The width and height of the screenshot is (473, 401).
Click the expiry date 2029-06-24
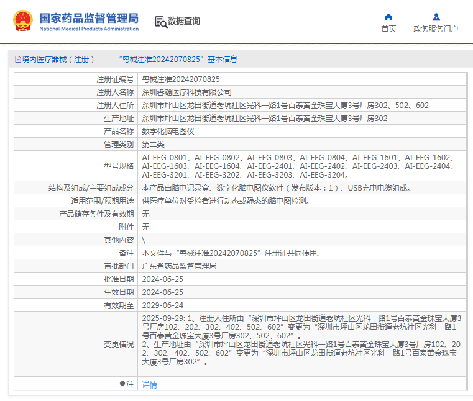pyautogui.click(x=162, y=305)
